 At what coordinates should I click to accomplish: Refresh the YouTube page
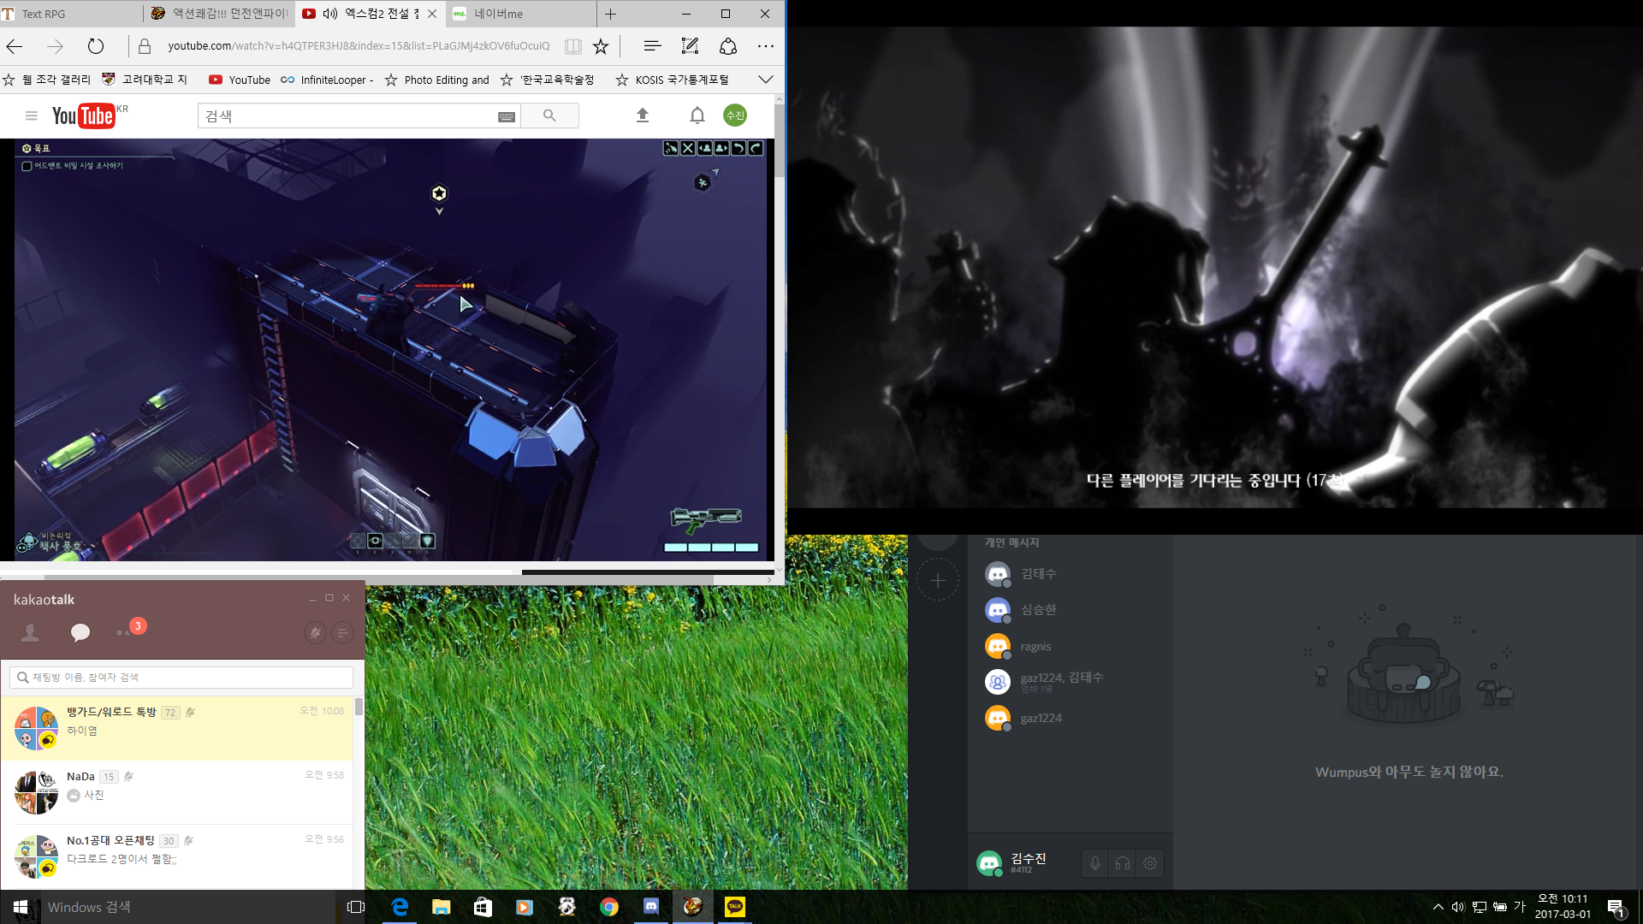tap(96, 46)
